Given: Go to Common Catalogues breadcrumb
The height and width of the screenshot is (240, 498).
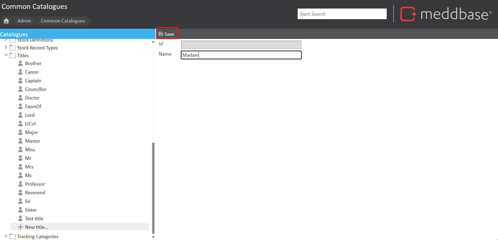Looking at the screenshot, I should coord(63,21).
